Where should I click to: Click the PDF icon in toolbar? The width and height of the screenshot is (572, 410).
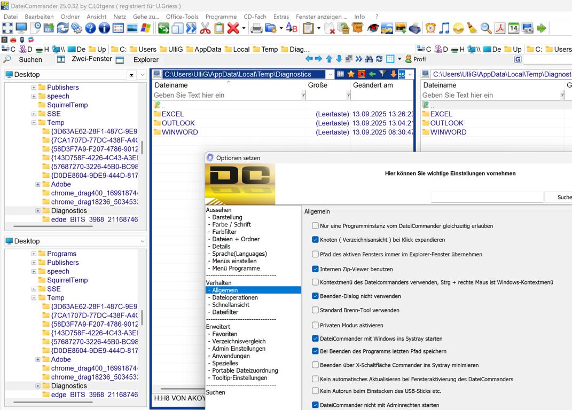500,28
